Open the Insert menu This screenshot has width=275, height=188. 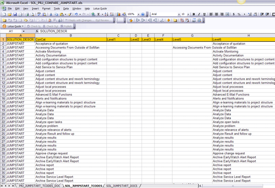(35, 9)
